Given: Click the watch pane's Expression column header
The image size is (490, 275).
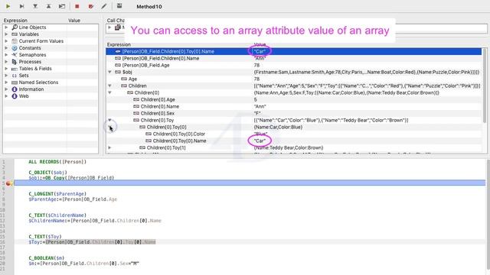Looking at the screenshot, I should [x=119, y=44].
